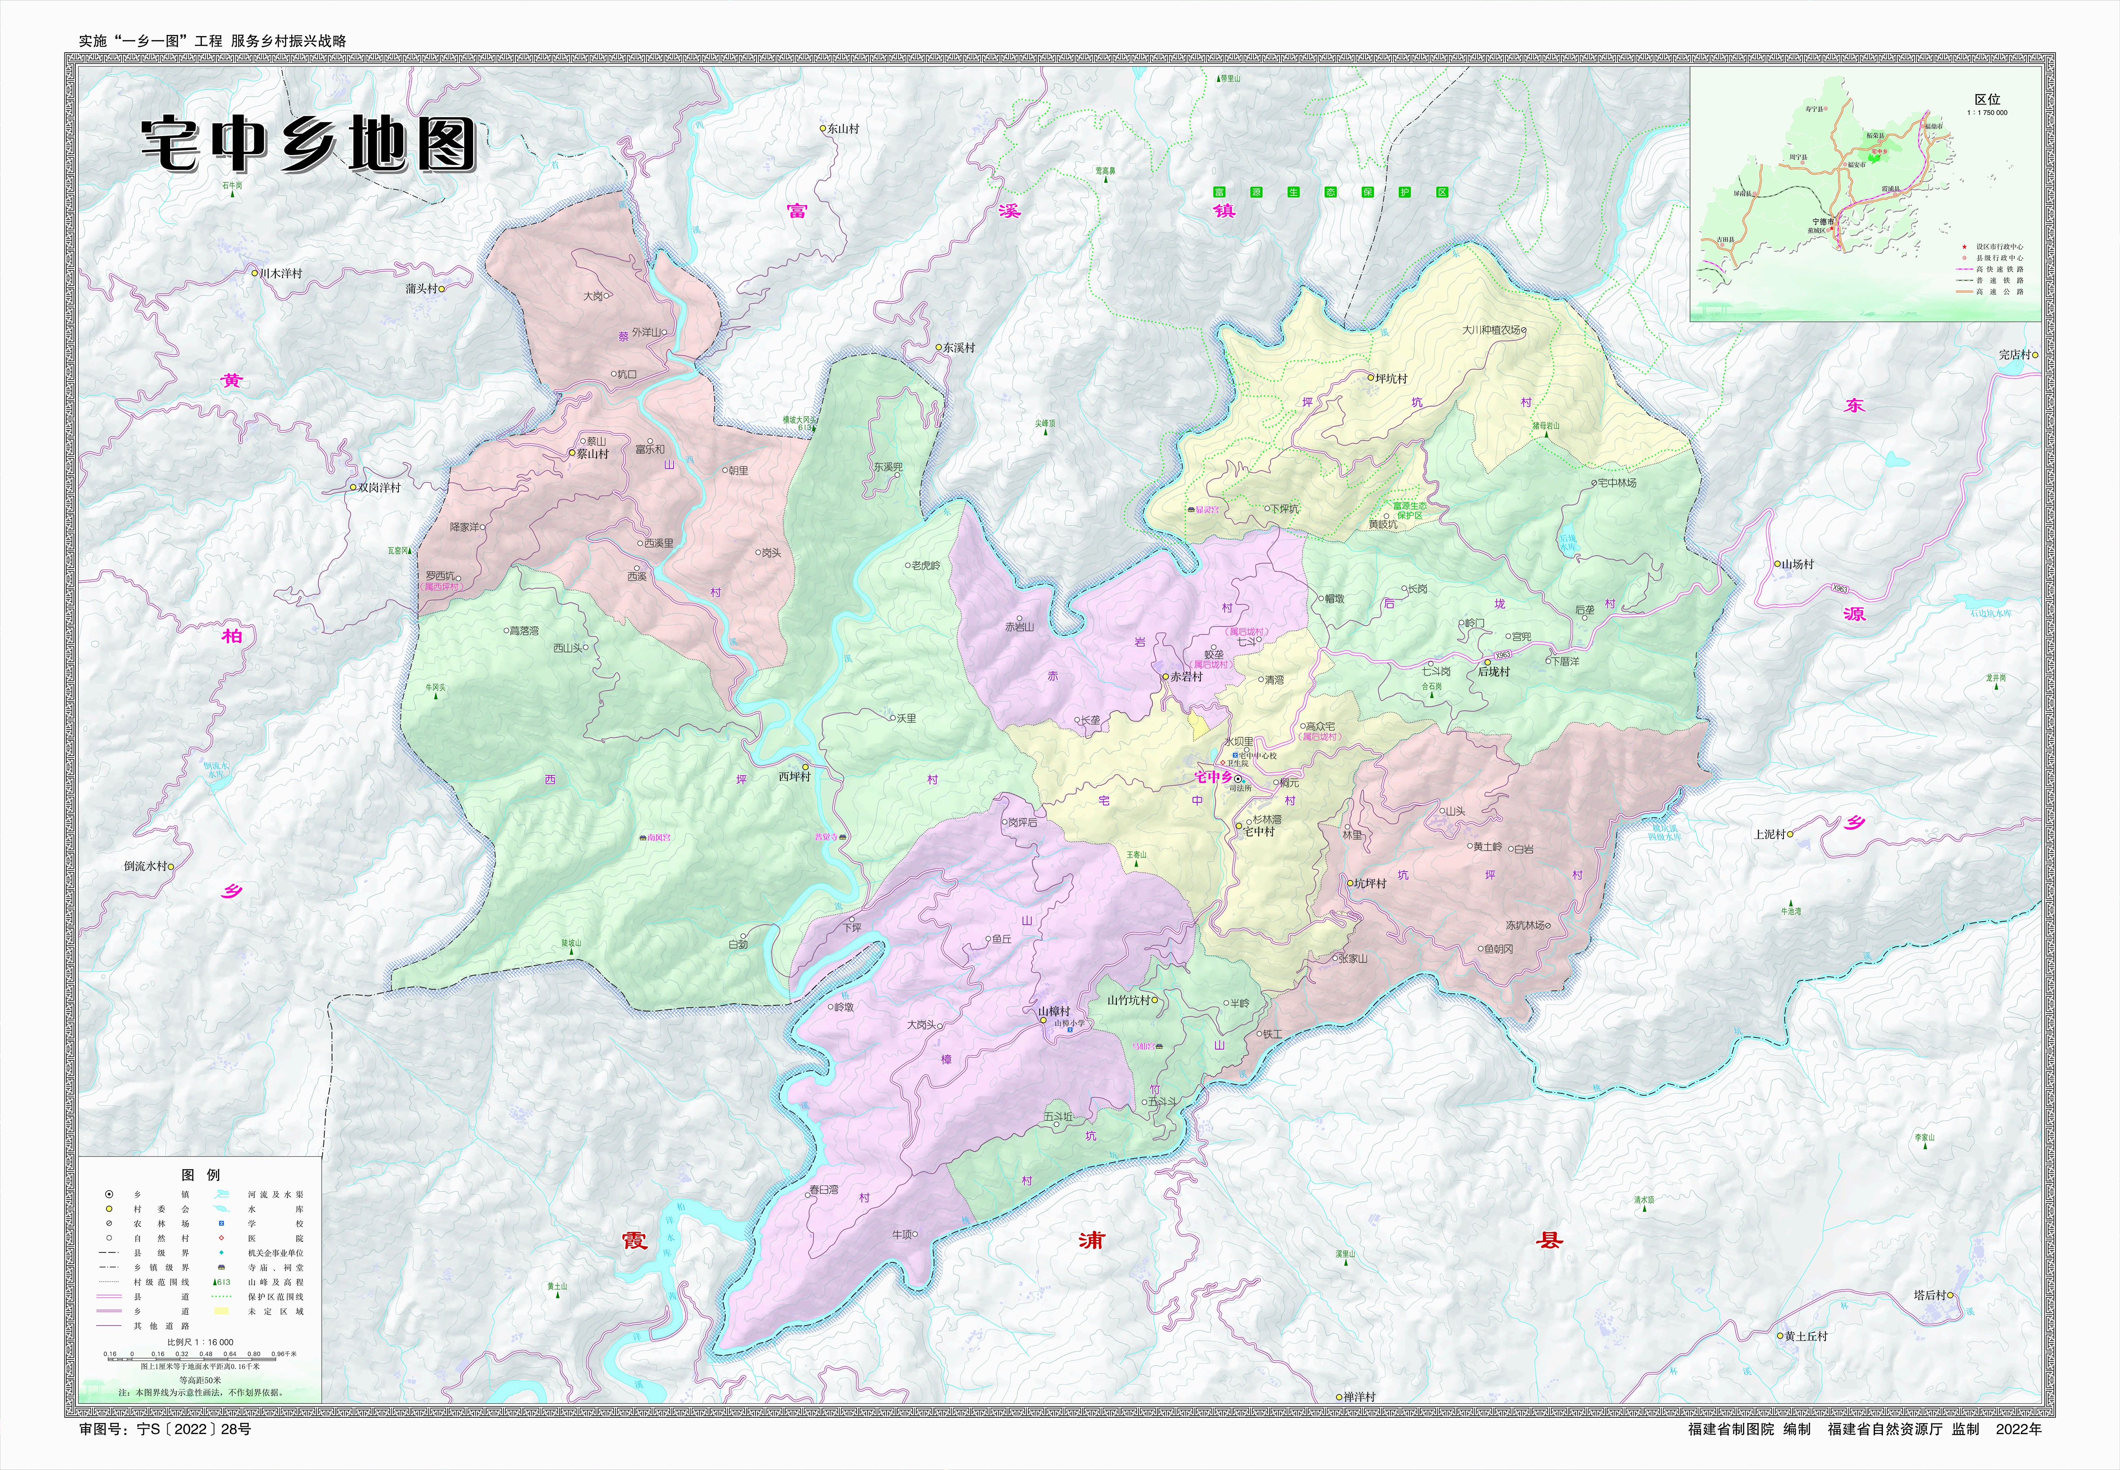Click the yellow village committee legend symbol
The width and height of the screenshot is (2120, 1470).
(x=109, y=1209)
